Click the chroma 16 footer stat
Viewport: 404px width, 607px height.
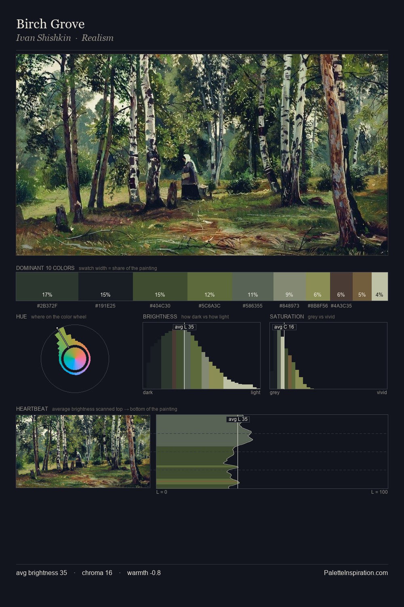(97, 573)
